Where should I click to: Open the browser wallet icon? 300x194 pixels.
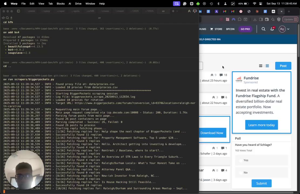tap(267, 19)
